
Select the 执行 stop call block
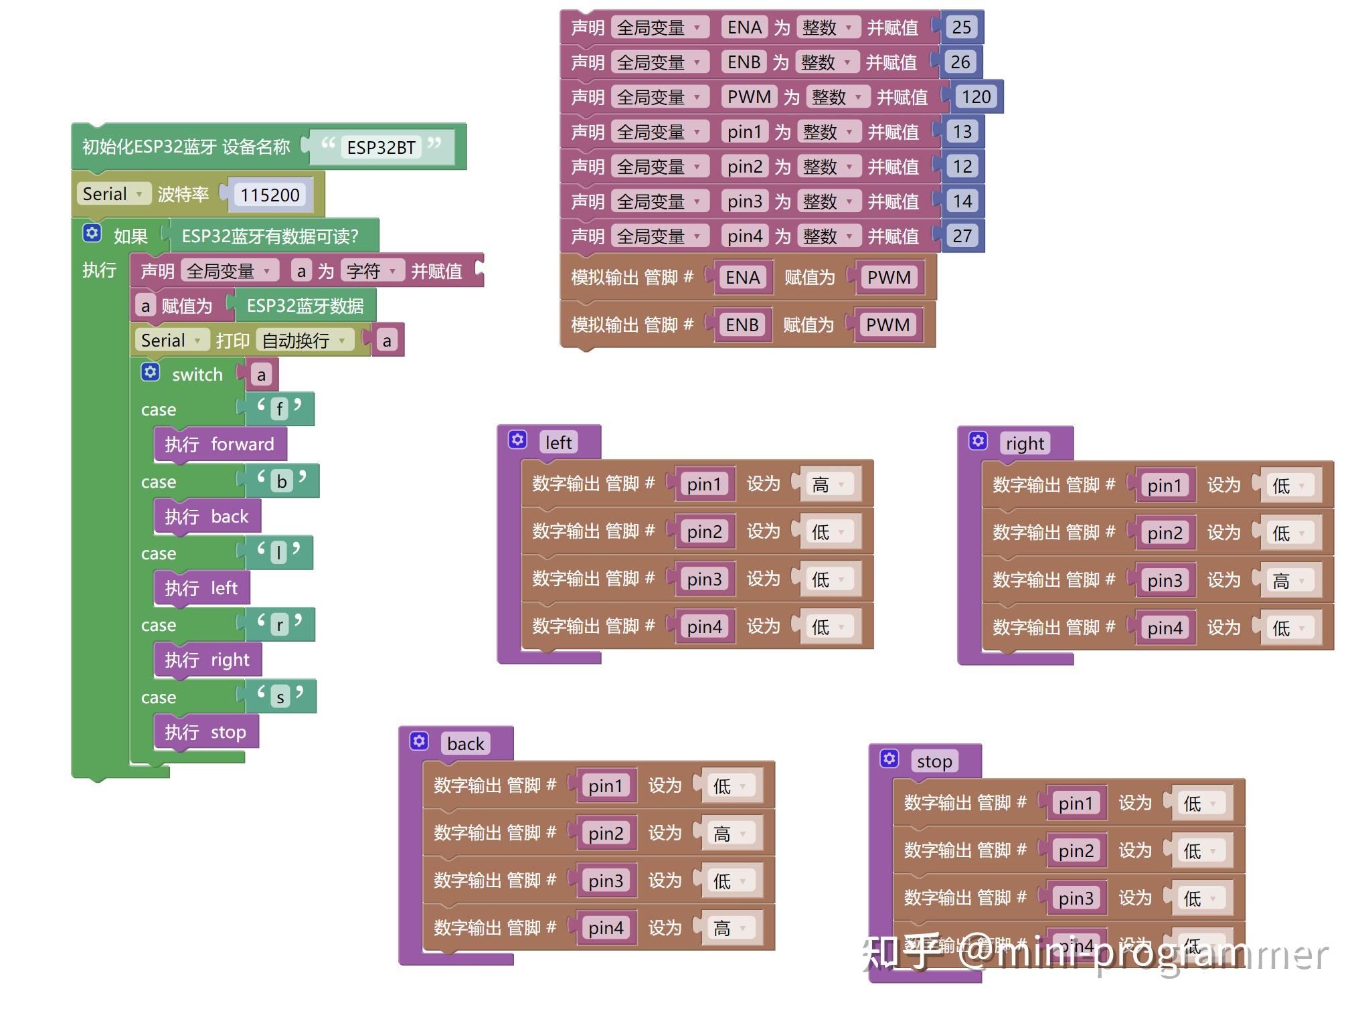point(206,732)
